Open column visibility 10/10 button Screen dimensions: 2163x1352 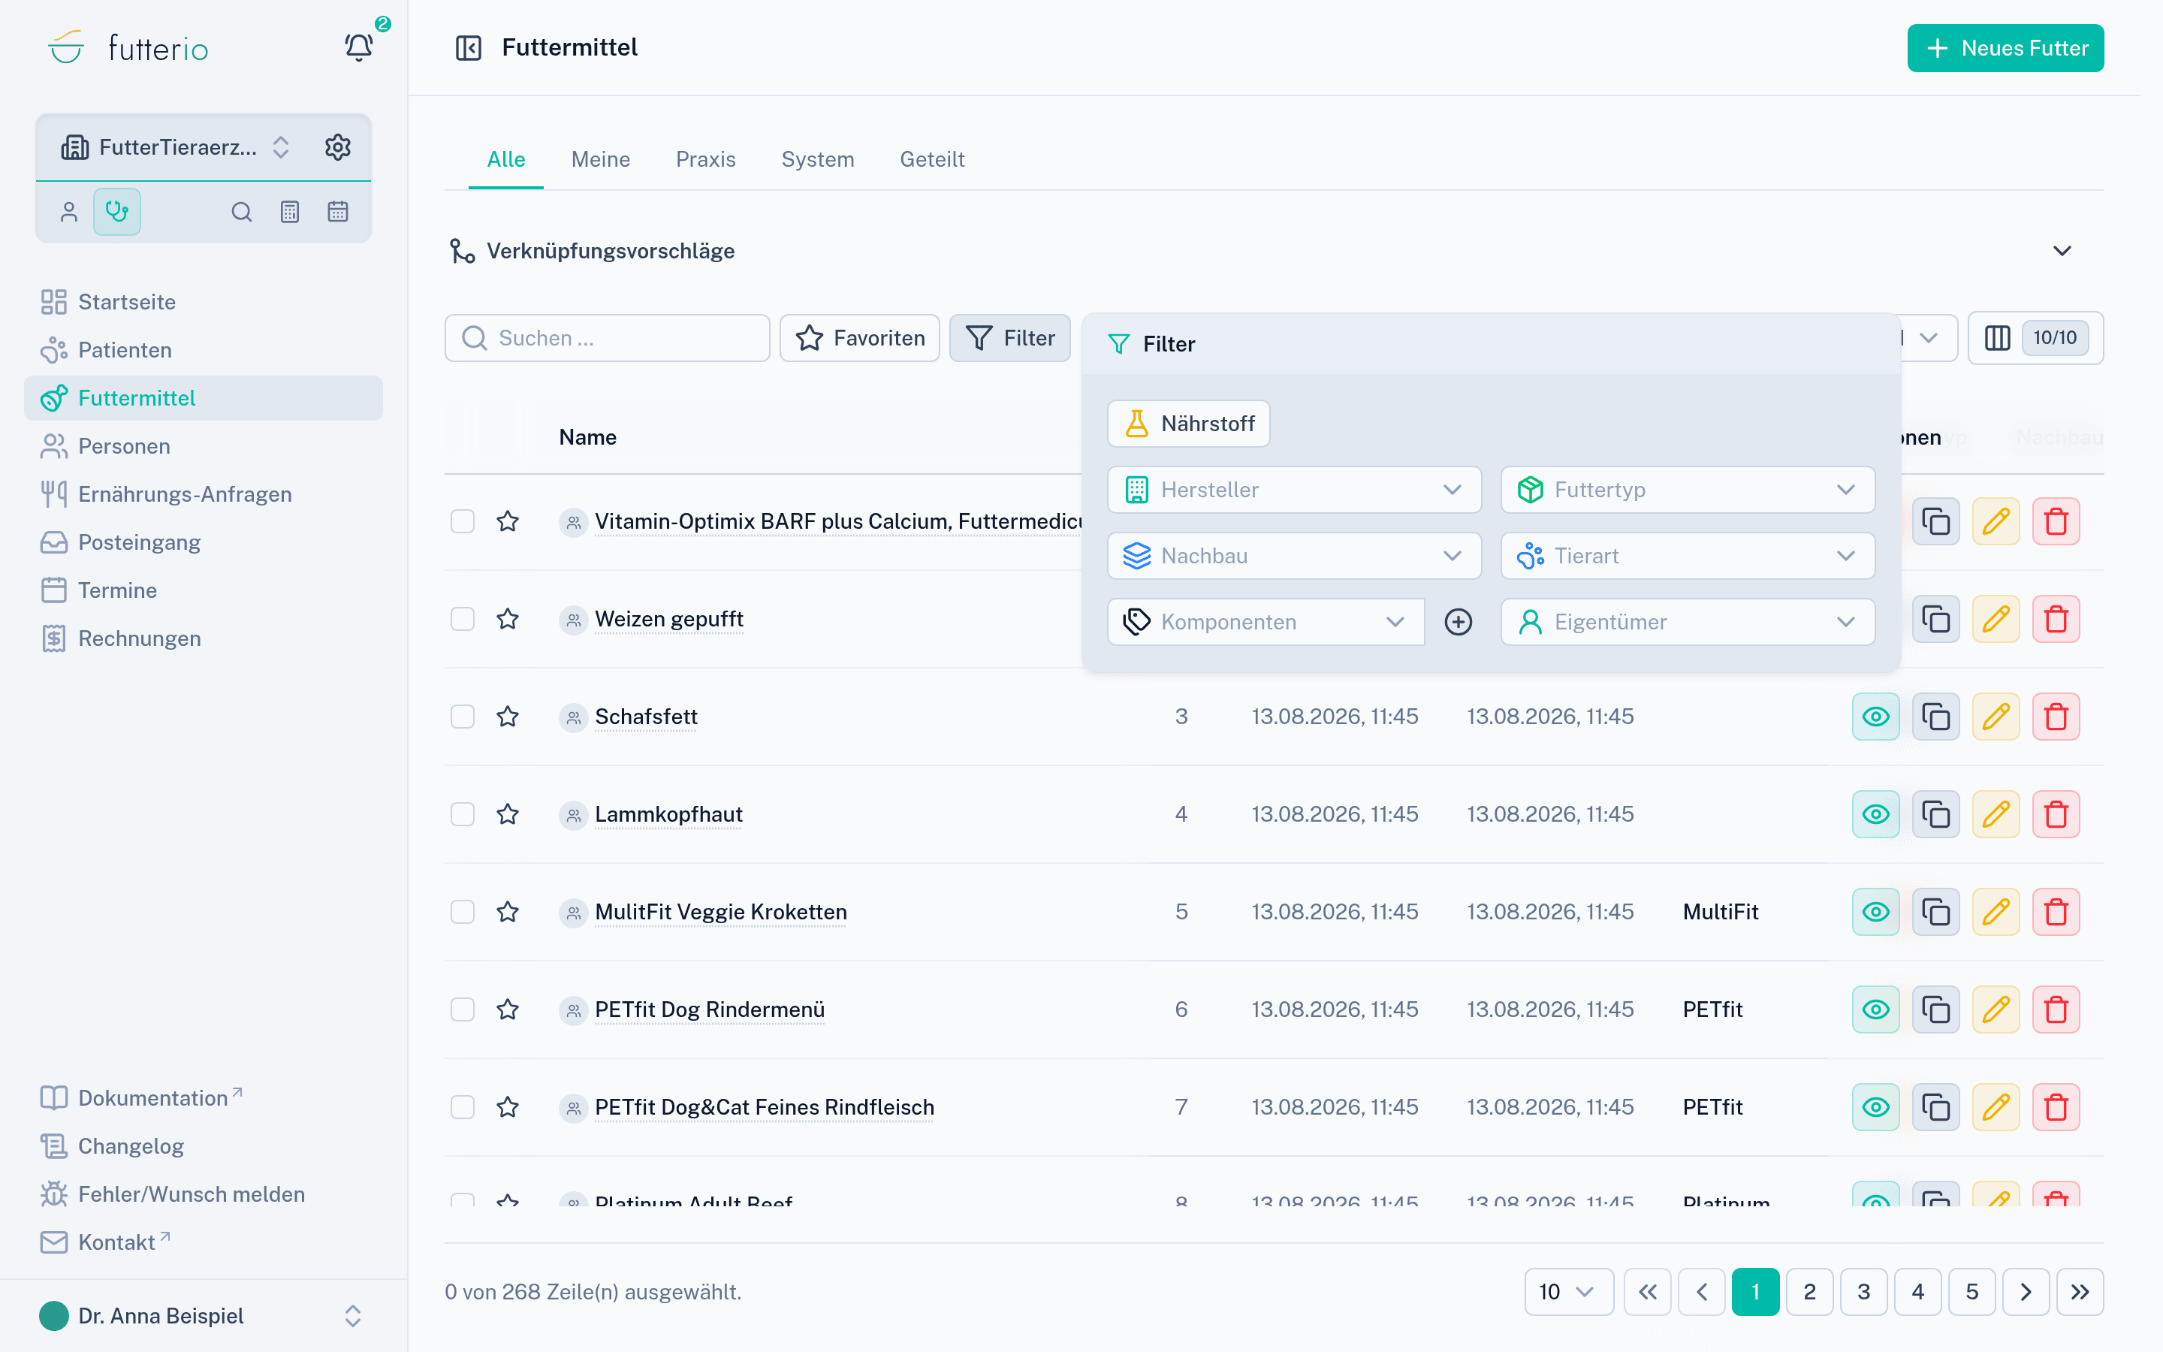click(x=2035, y=338)
